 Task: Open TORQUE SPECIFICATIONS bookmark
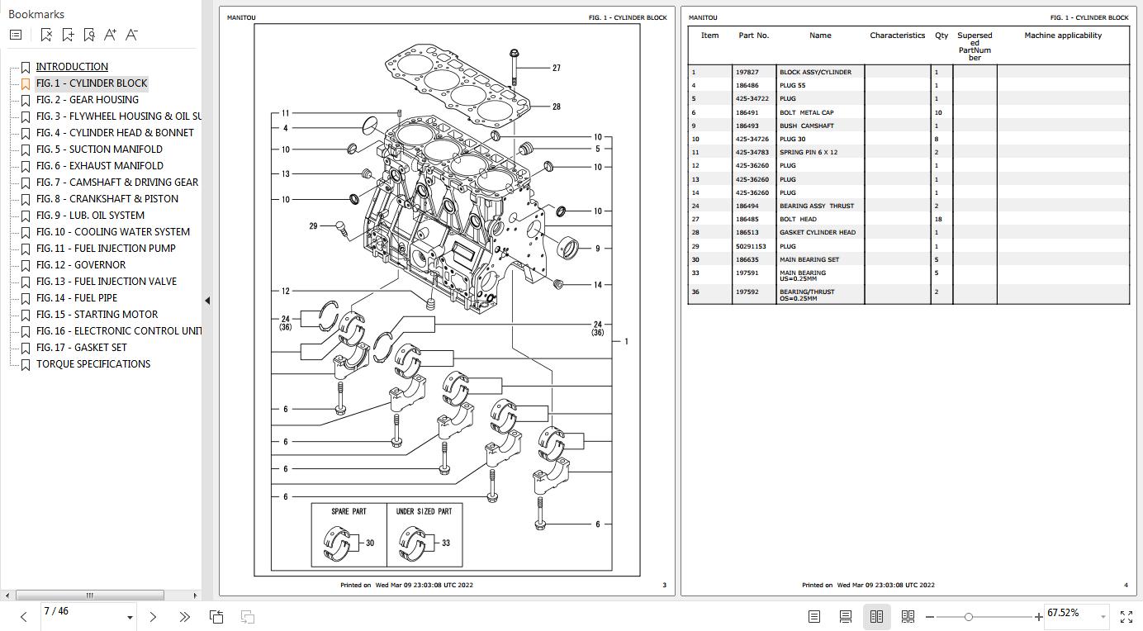93,364
